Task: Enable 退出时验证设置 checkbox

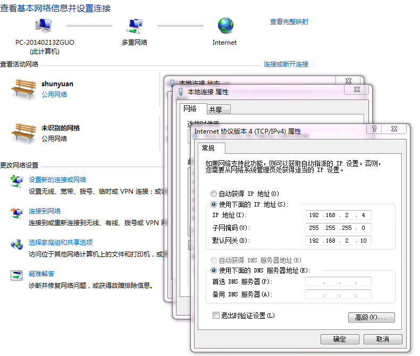Action: click(216, 315)
